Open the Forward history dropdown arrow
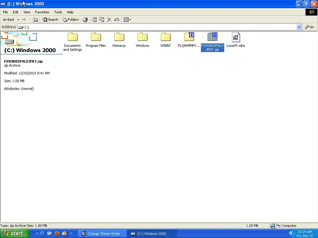Viewport: 318px width, 238px height. (x=30, y=20)
